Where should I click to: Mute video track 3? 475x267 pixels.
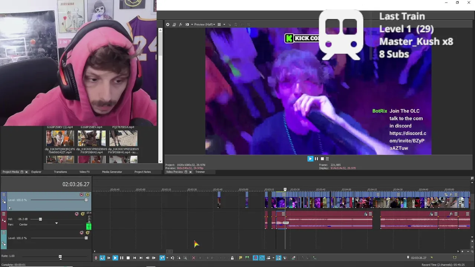click(82, 195)
